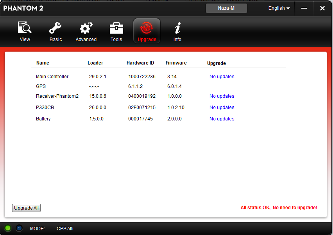This screenshot has width=333, height=235.
Task: Click the Naza-M mode button
Action: tap(226, 8)
